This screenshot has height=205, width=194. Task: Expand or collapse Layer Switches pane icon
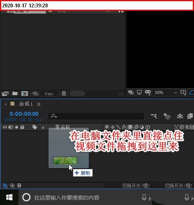click(x=5, y=186)
